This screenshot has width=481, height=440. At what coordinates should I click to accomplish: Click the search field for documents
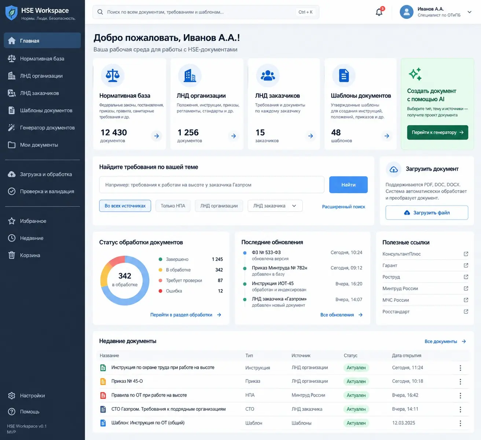206,12
